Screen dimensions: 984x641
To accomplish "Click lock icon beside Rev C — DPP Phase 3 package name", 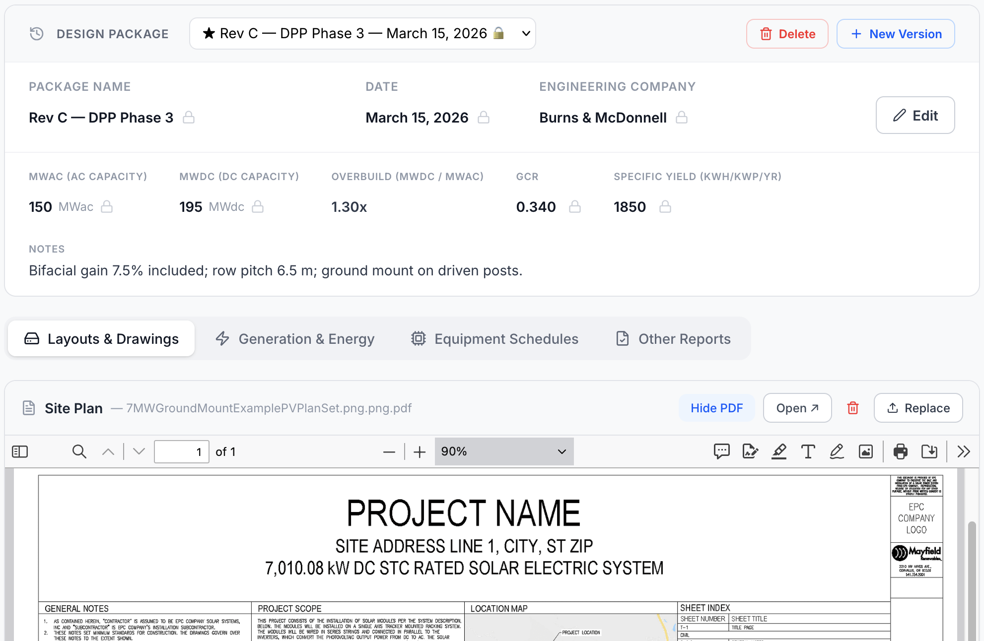I will tap(189, 118).
